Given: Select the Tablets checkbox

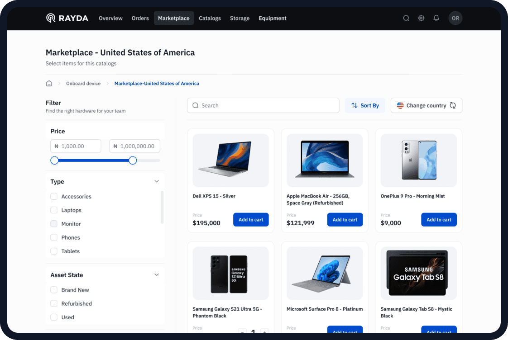Looking at the screenshot, I should pyautogui.click(x=54, y=251).
